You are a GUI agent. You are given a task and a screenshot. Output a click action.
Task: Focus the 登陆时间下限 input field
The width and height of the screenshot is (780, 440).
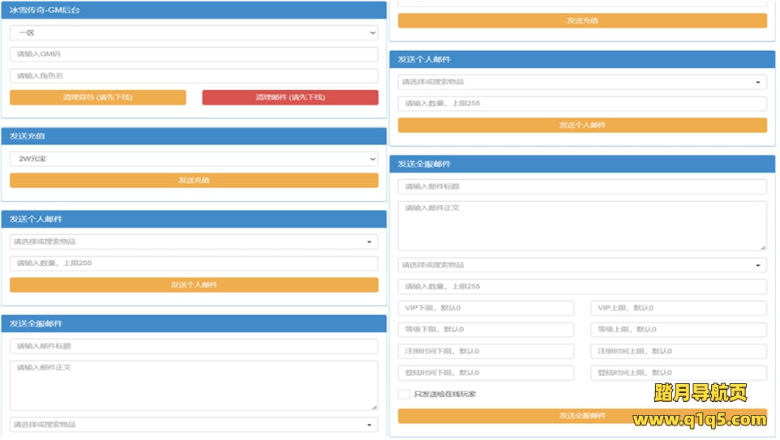[x=486, y=373]
